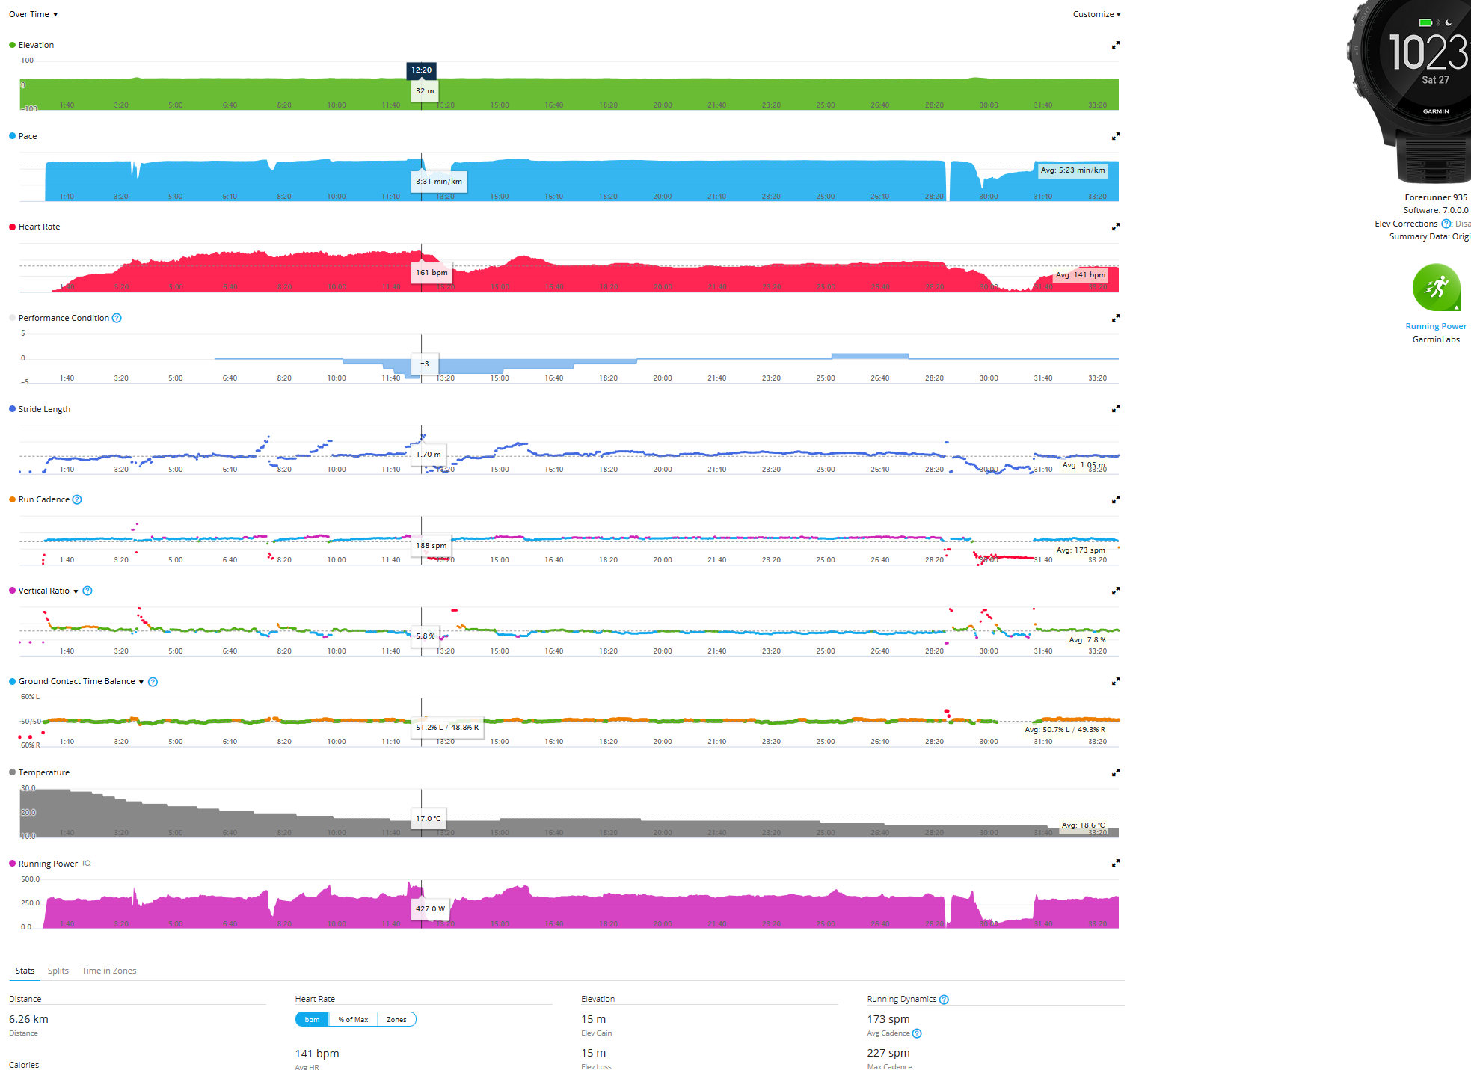
Task: Expand the Pace chart to fullscreen
Action: [1115, 137]
